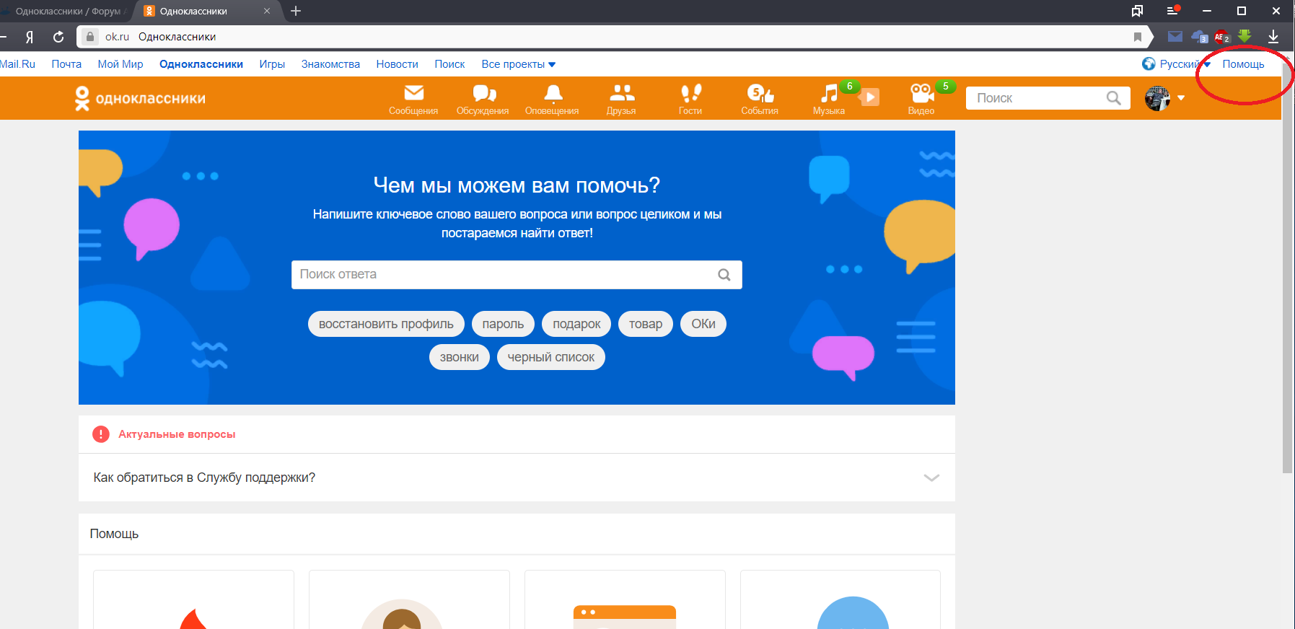Viewport: 1295px width, 629px height.
Task: Select the товар tag
Action: click(x=646, y=324)
